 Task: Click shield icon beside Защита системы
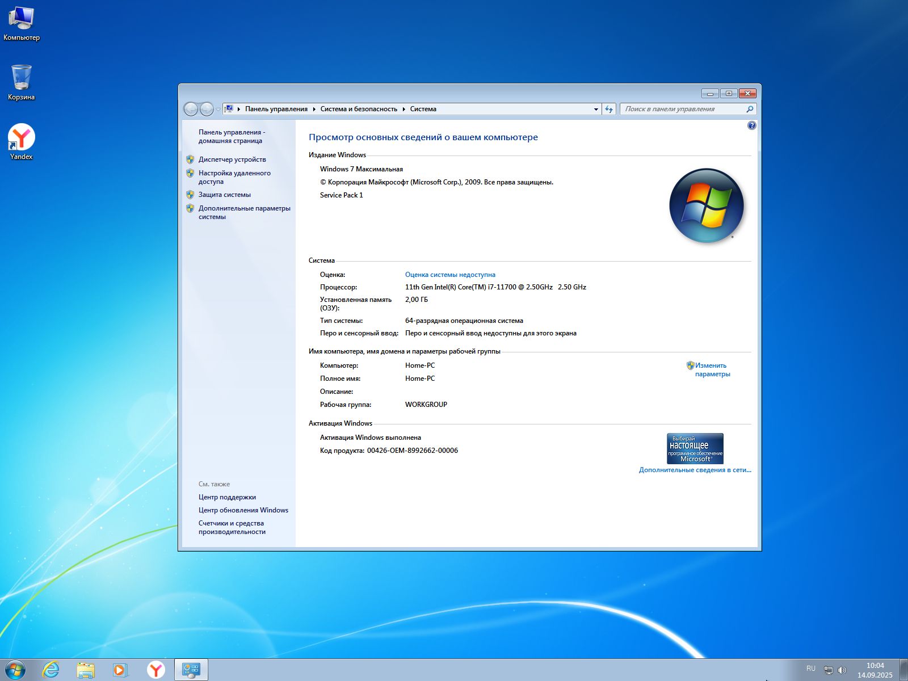(x=190, y=195)
